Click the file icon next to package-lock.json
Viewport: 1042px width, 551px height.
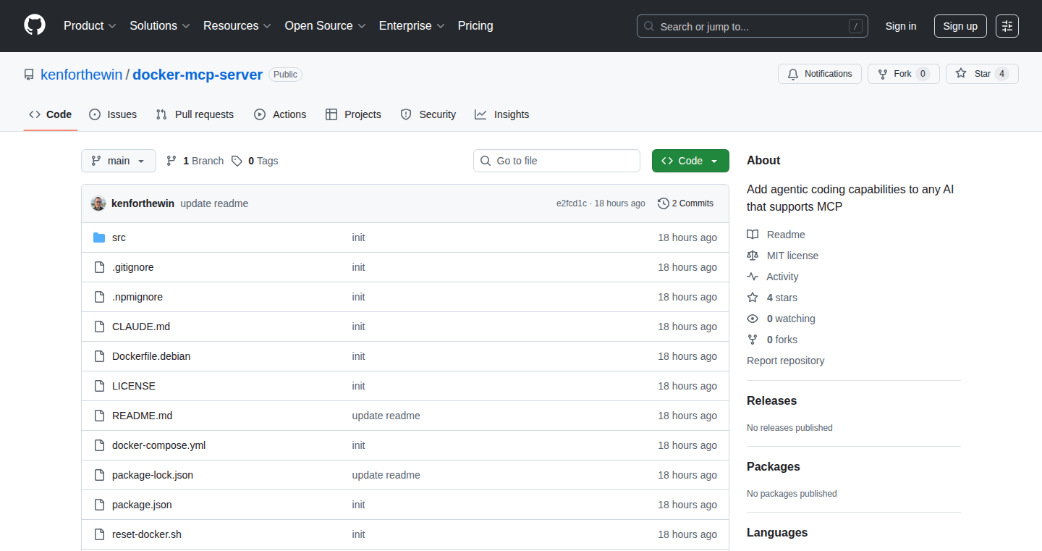click(x=99, y=475)
